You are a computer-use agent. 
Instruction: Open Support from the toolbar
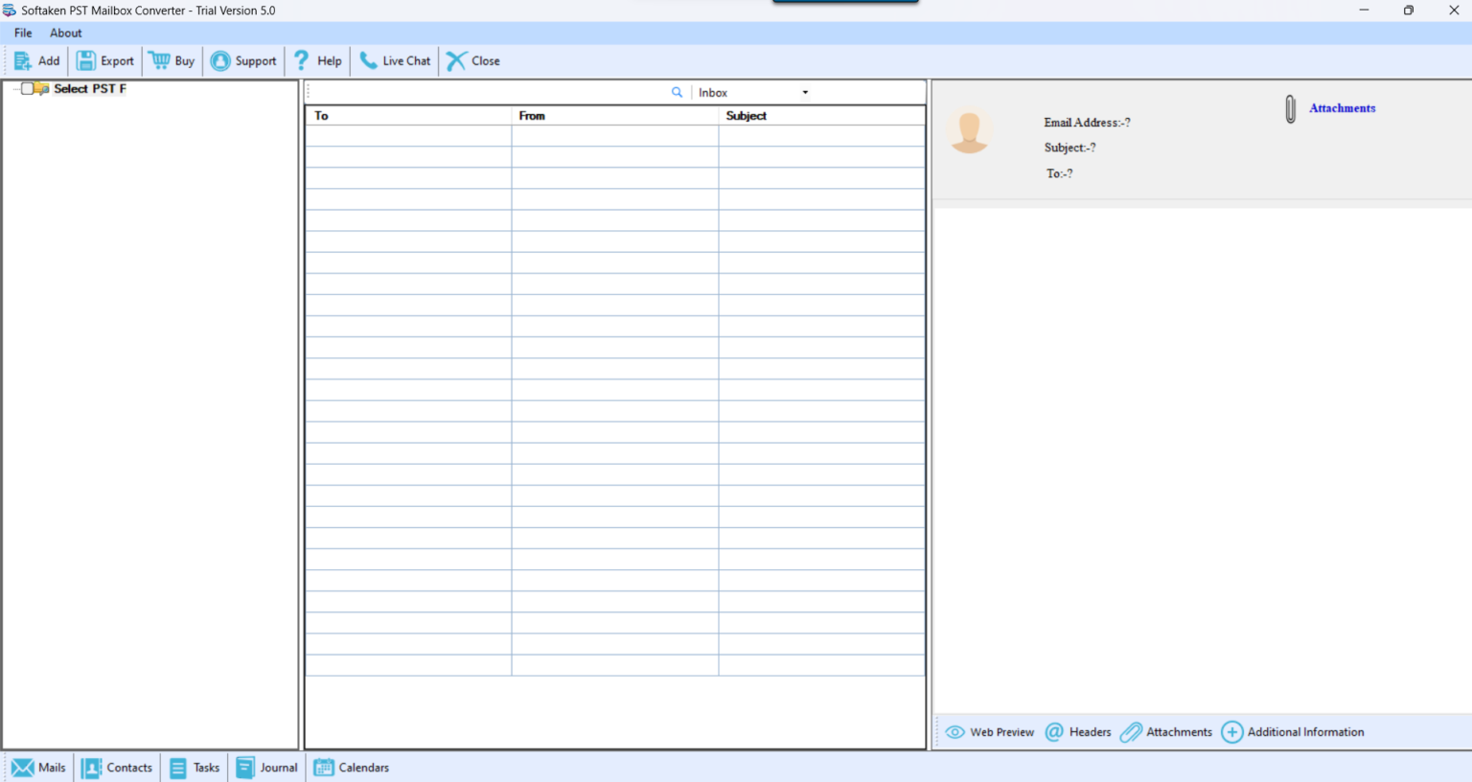[x=243, y=60]
